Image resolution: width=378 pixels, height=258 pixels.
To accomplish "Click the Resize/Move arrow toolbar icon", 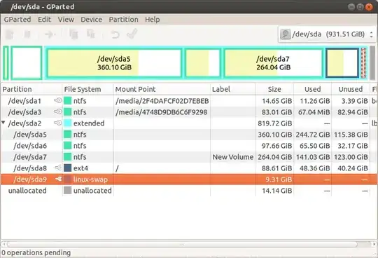I will 50,34.
